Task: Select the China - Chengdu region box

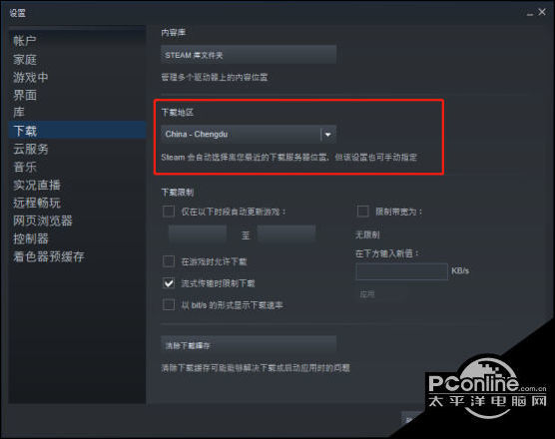Action: coord(249,135)
